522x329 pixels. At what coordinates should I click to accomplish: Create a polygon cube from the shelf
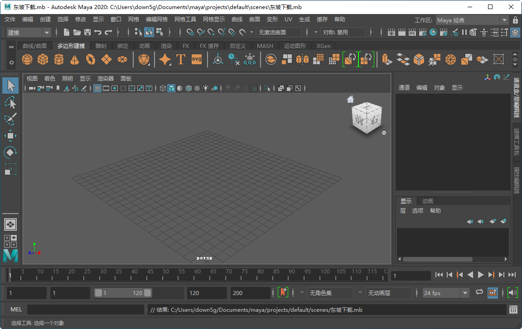pyautogui.click(x=43, y=59)
